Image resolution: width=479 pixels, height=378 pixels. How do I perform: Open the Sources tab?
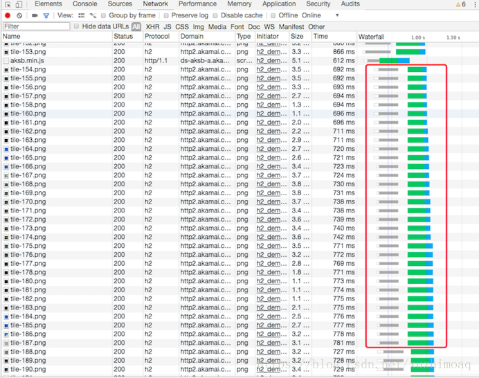tap(120, 4)
